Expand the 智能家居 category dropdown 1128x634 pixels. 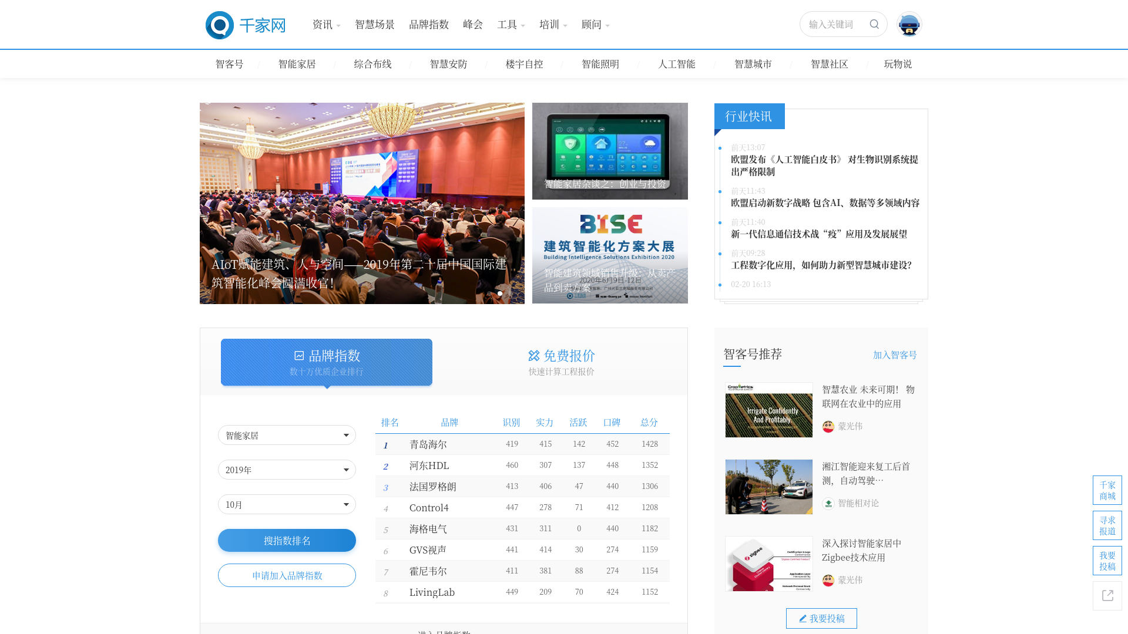tap(287, 435)
